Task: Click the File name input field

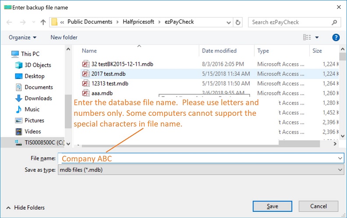Action: [197, 158]
